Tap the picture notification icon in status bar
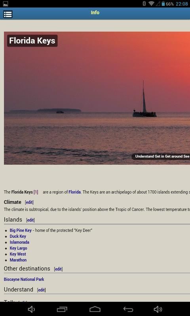190x316 pixels. tap(6, 4)
